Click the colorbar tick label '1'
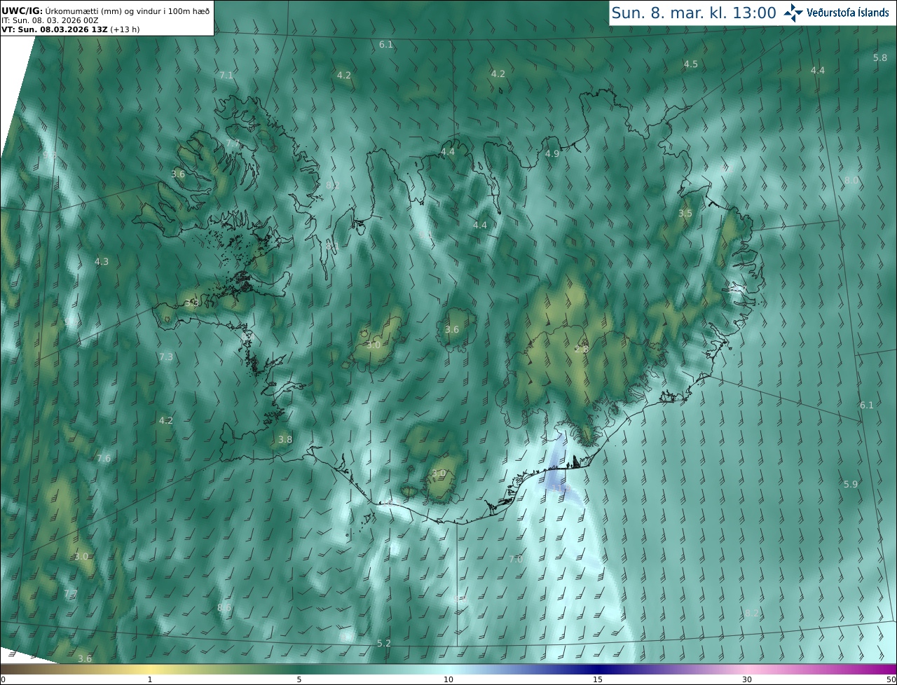 [x=149, y=679]
